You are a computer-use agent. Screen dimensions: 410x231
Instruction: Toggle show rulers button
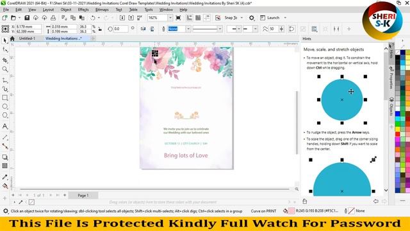(190, 18)
